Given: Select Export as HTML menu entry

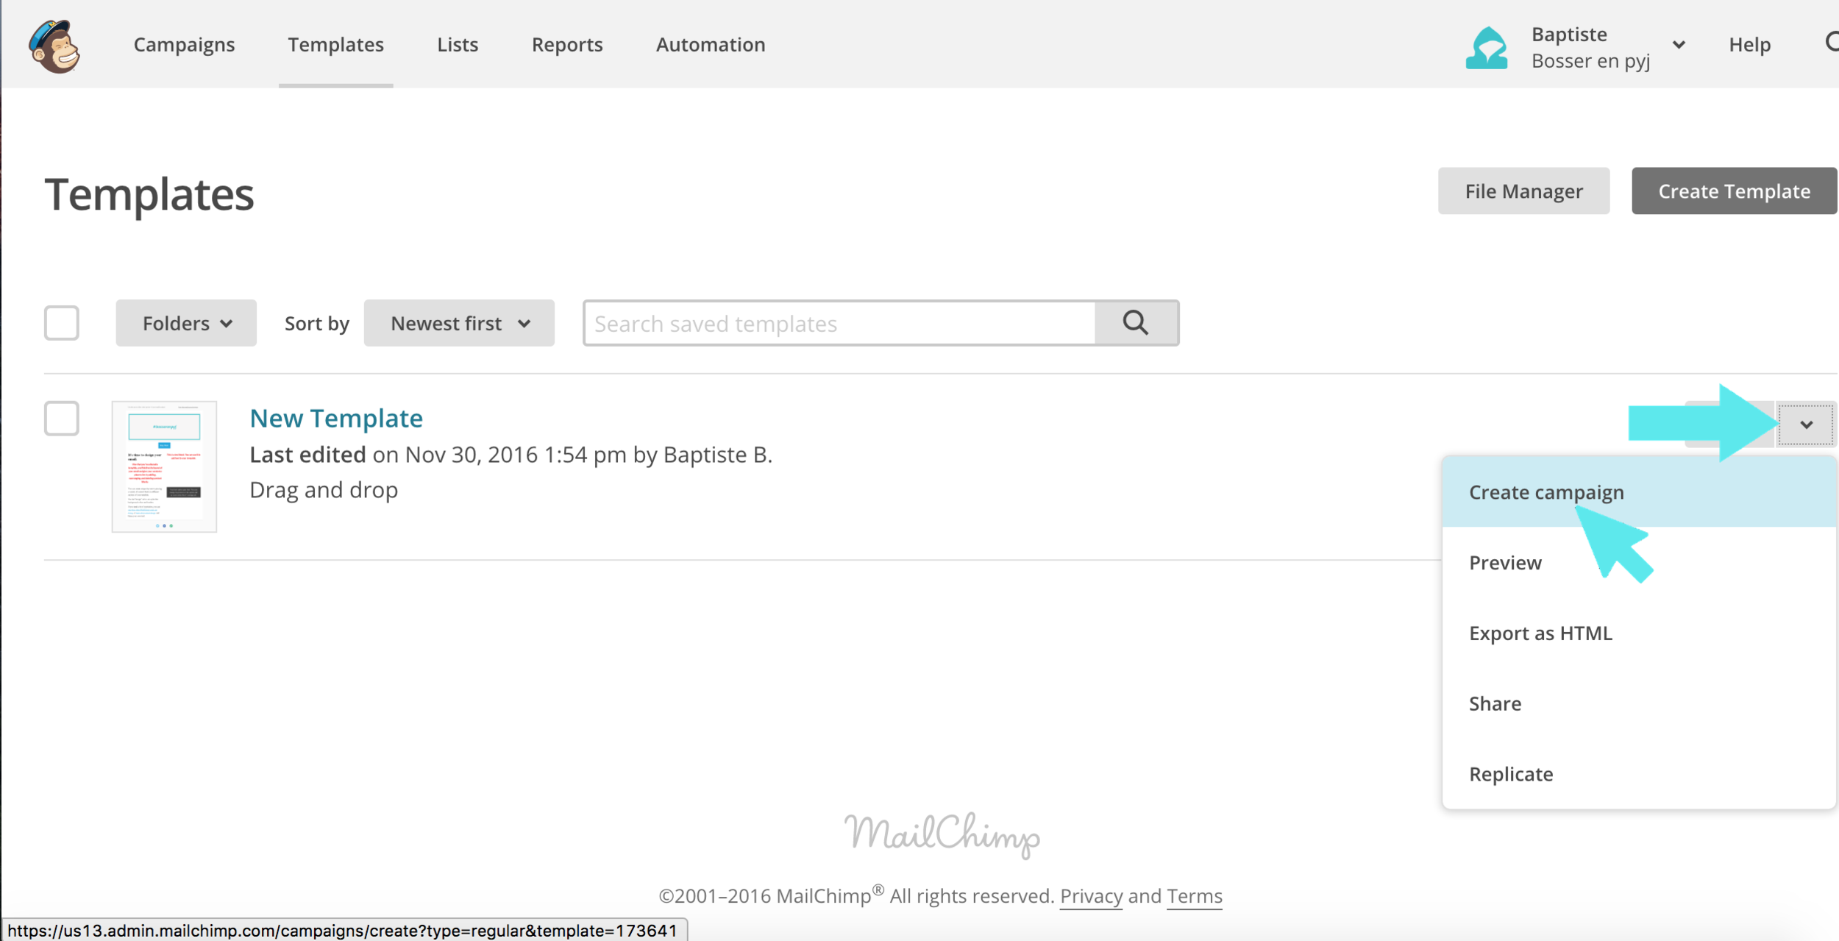Looking at the screenshot, I should point(1540,633).
